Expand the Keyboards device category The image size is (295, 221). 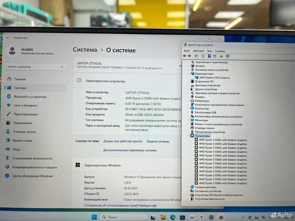pos(188,101)
